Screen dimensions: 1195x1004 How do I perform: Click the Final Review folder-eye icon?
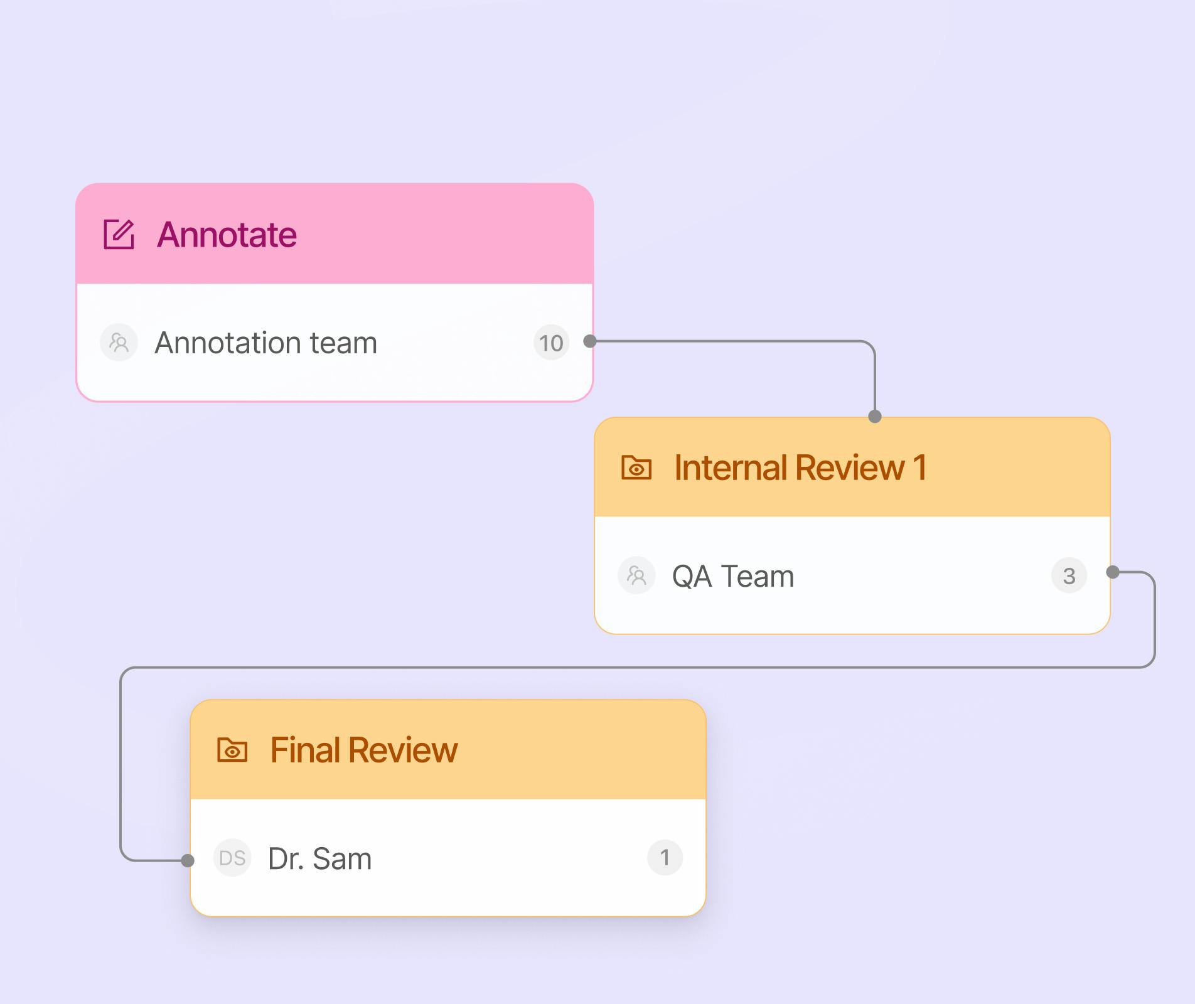232,750
